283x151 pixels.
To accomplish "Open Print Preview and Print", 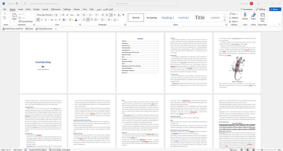I will click(13, 29).
